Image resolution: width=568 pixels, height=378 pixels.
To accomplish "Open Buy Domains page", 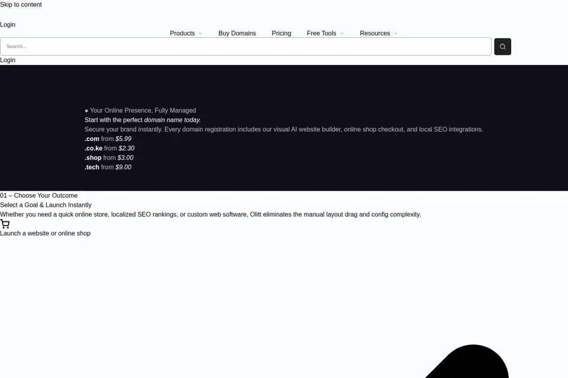I will click(237, 33).
